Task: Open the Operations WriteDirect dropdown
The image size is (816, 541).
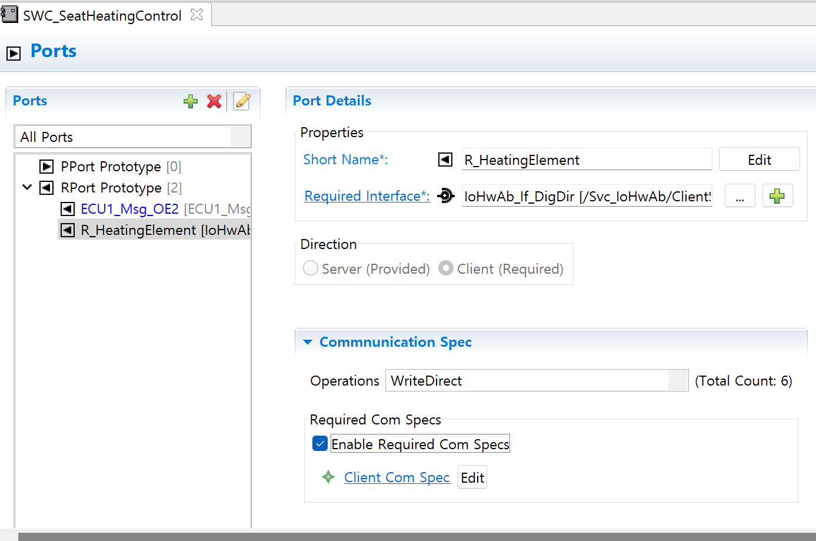Action: tap(678, 380)
